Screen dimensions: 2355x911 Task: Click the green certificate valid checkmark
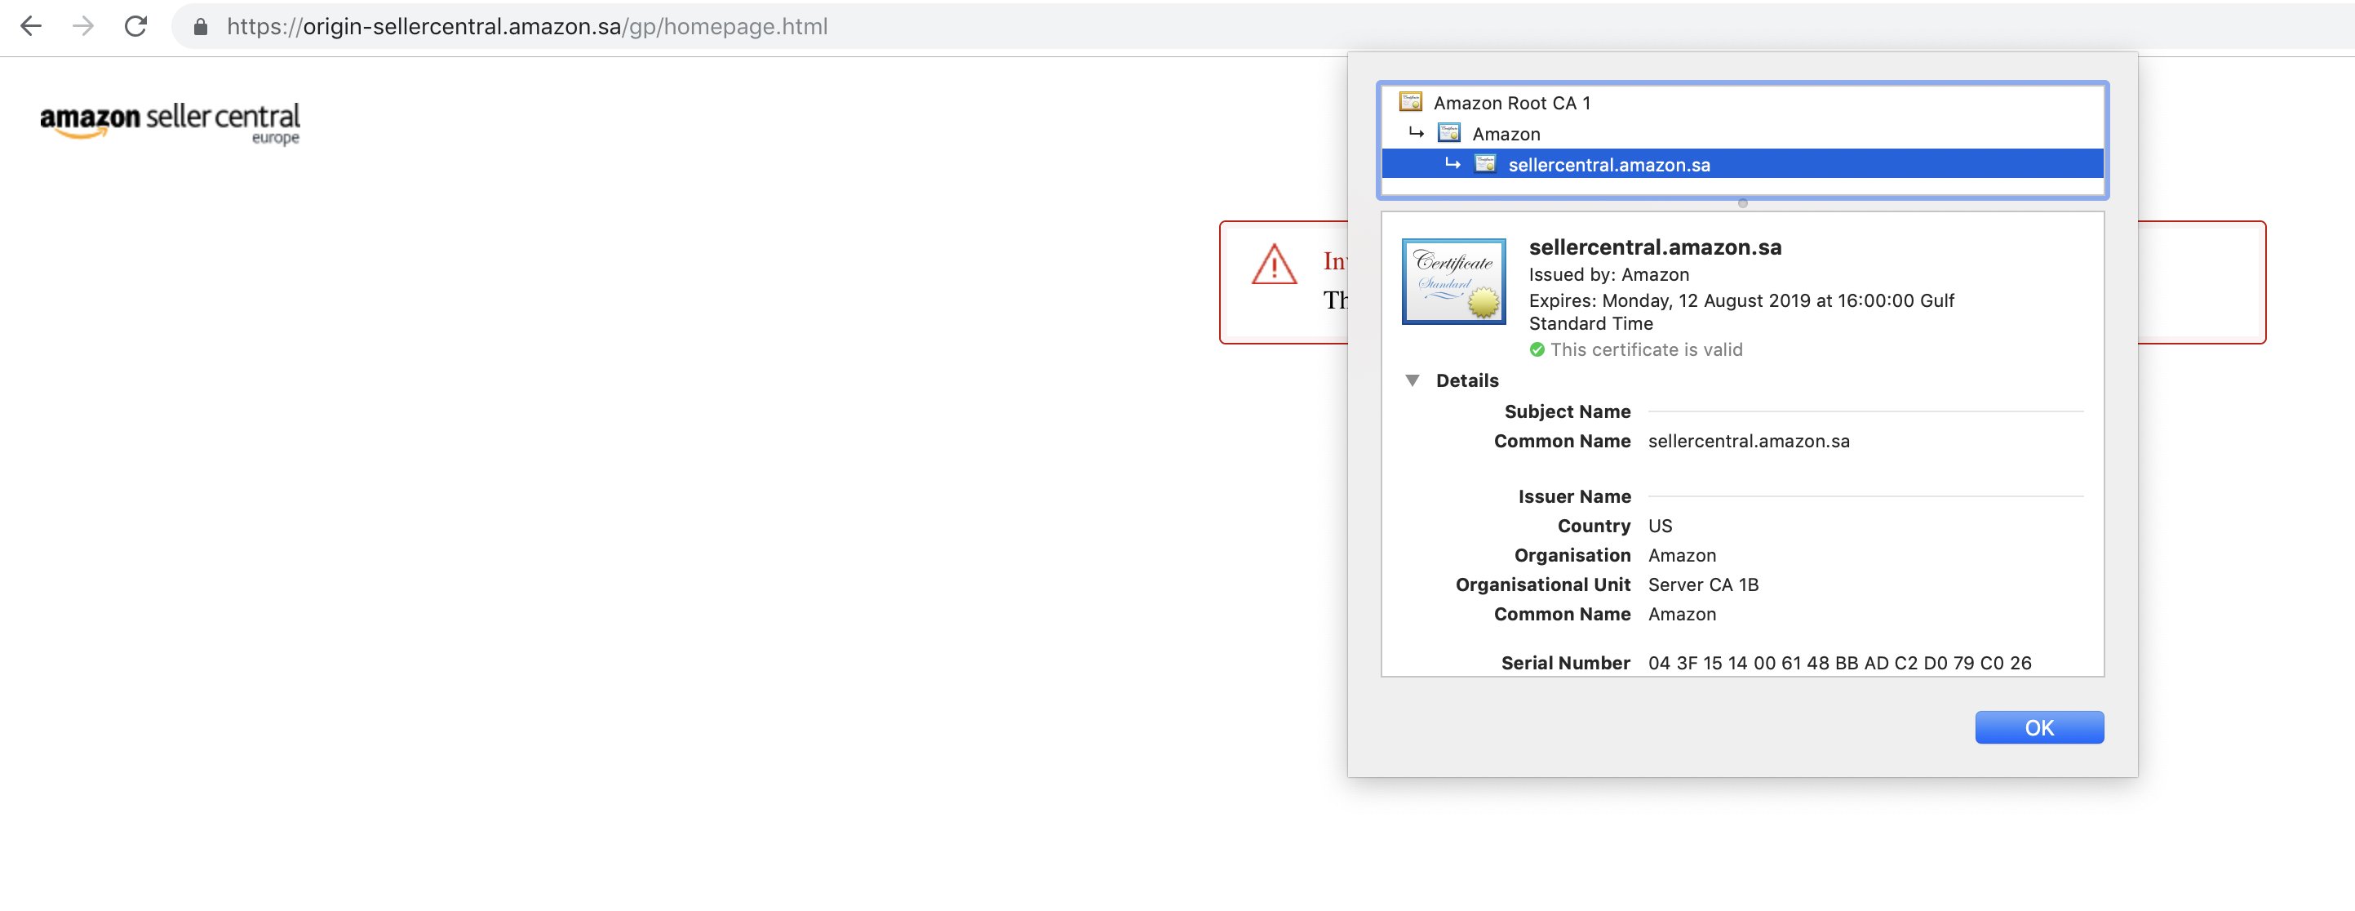point(1537,349)
